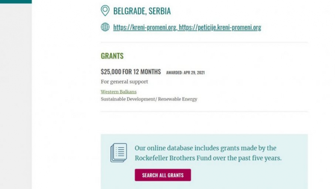Select the Belgrade, Serbia location text
The height and width of the screenshot is (189, 335).
pos(142,11)
